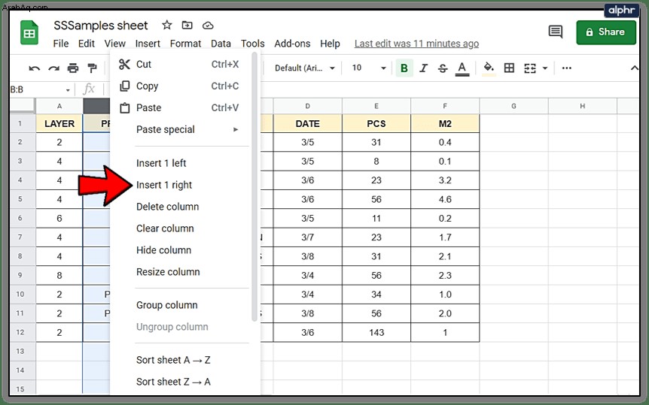Click the Share button
The image size is (649, 405).
click(605, 32)
